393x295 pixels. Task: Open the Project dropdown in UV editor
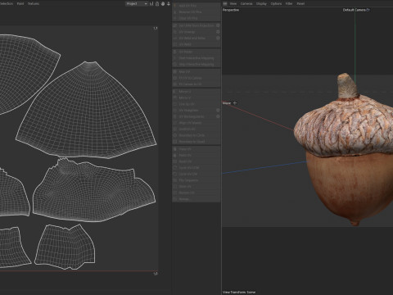(137, 3)
